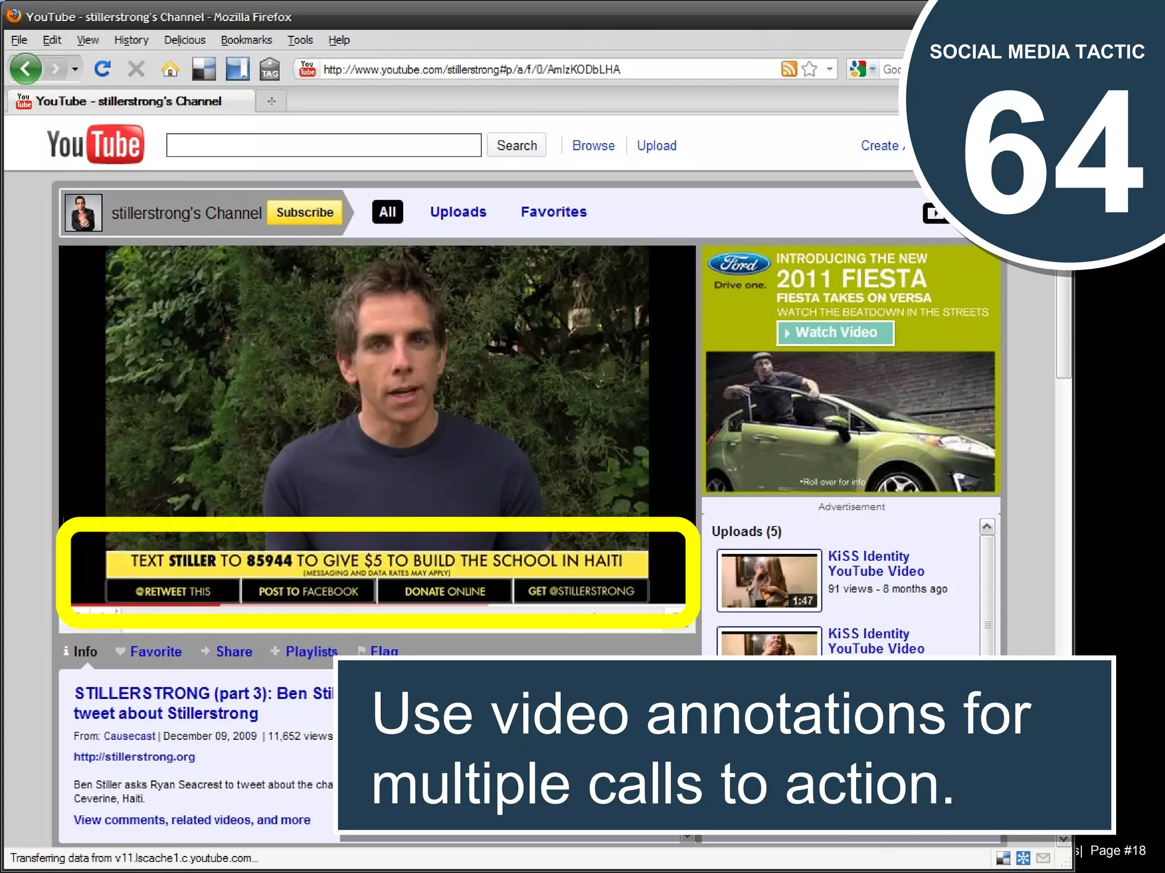The image size is (1165, 873).
Task: Click into the URL address field
Action: 546,69
